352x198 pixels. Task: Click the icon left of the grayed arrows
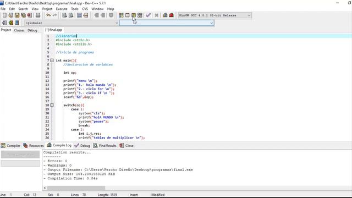pos(86,15)
